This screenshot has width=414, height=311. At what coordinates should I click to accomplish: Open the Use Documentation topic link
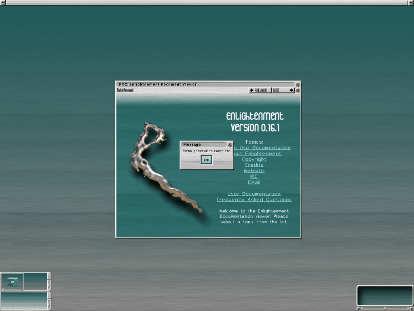coord(263,148)
